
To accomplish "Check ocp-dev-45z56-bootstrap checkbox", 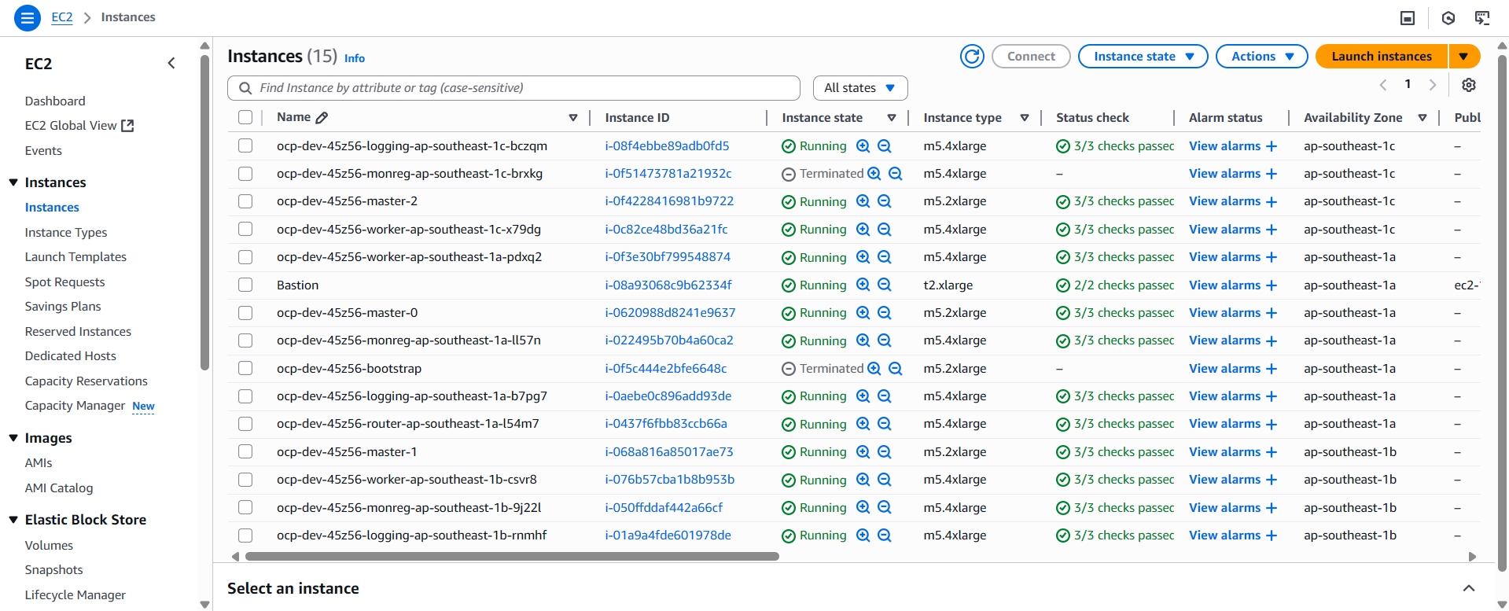I will pos(245,368).
